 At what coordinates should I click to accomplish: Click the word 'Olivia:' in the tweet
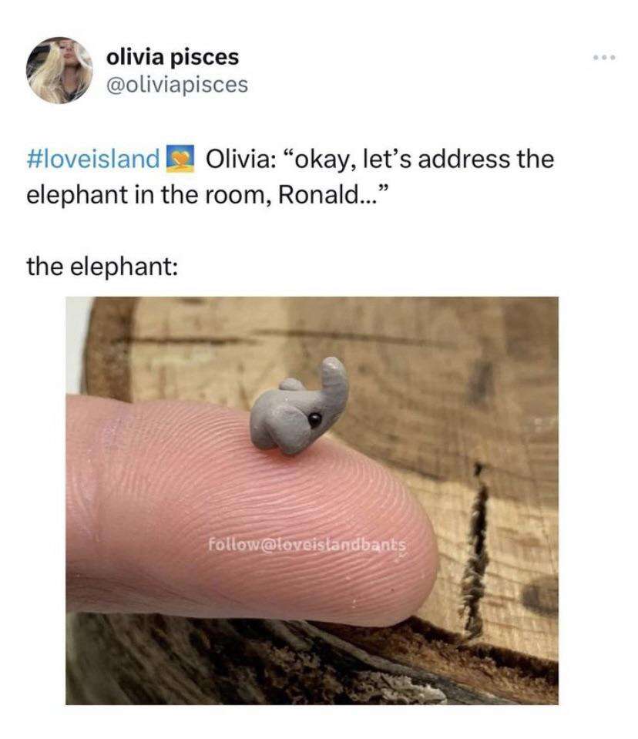click(240, 159)
